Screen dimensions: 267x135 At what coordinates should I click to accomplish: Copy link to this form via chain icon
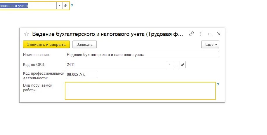tap(191, 34)
